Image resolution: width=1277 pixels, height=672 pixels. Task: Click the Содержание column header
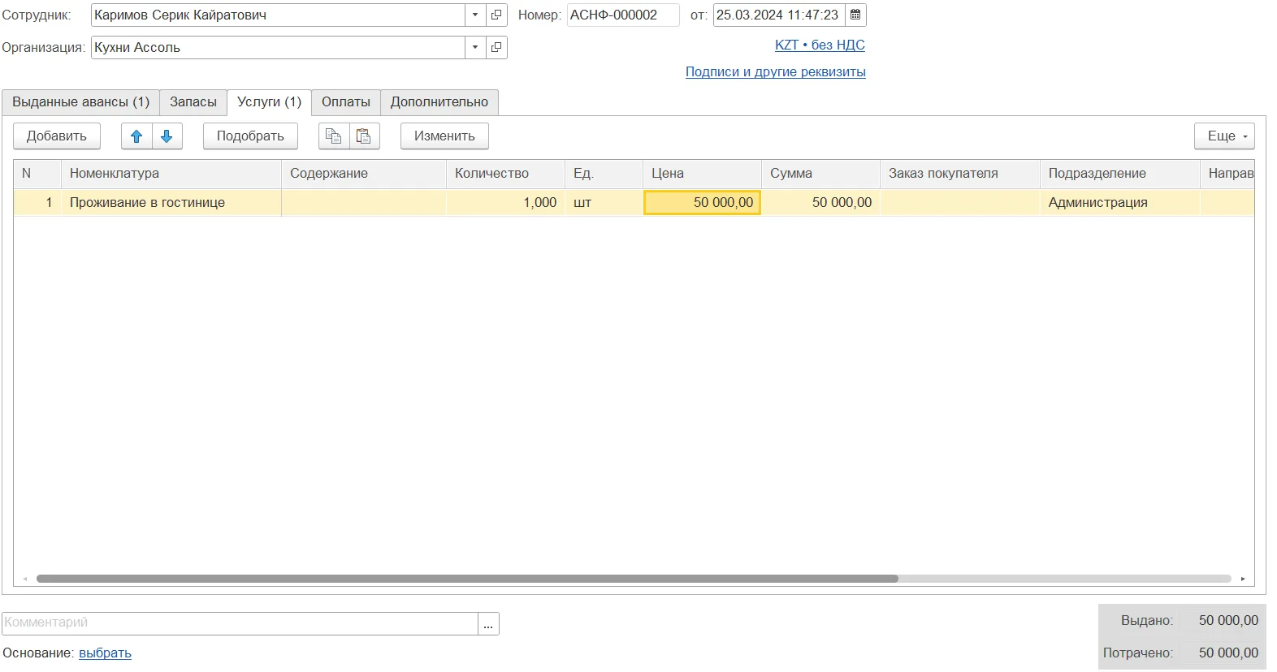click(x=364, y=174)
